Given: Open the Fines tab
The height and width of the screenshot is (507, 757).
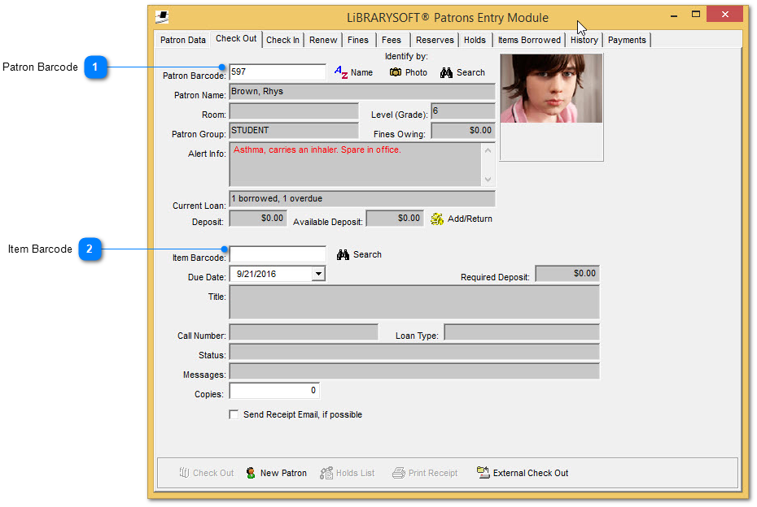Looking at the screenshot, I should pos(358,40).
